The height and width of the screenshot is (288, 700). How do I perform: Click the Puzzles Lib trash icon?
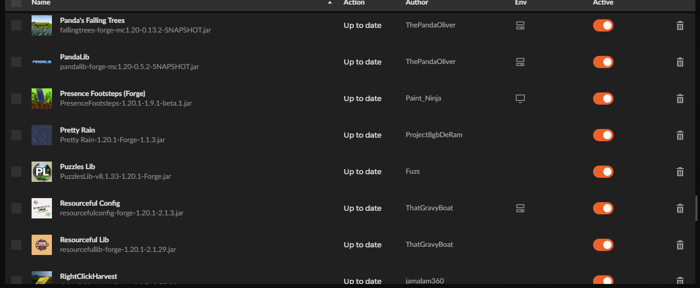click(x=680, y=172)
